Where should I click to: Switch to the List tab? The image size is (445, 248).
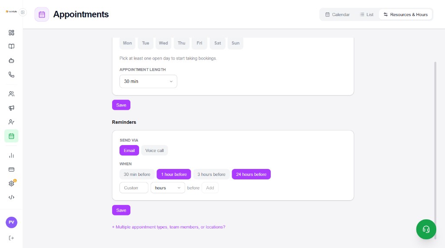click(367, 14)
